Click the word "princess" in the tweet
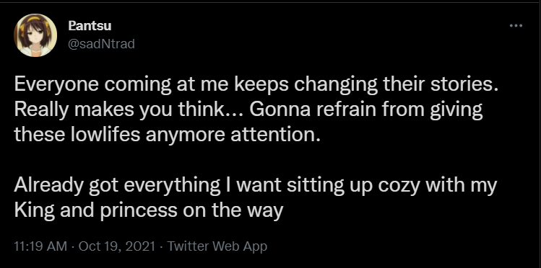This screenshot has height=268, width=541. click(x=139, y=211)
